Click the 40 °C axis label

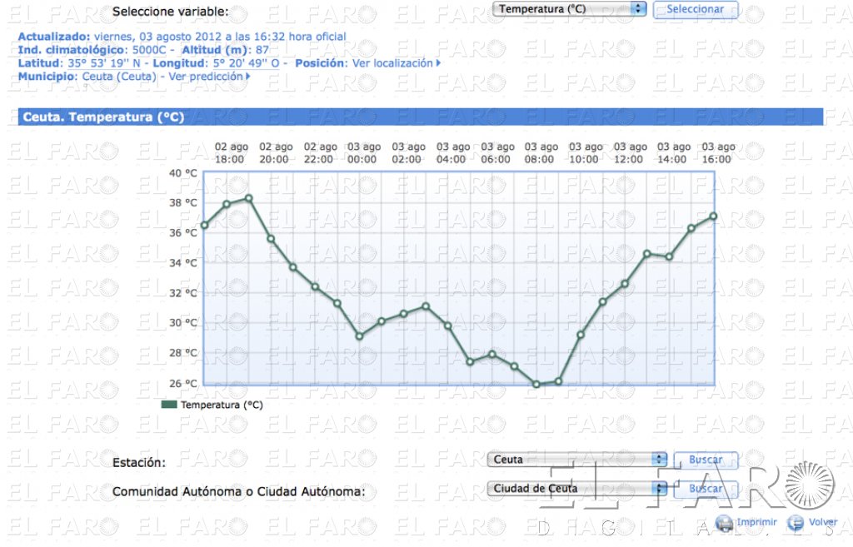tap(182, 173)
